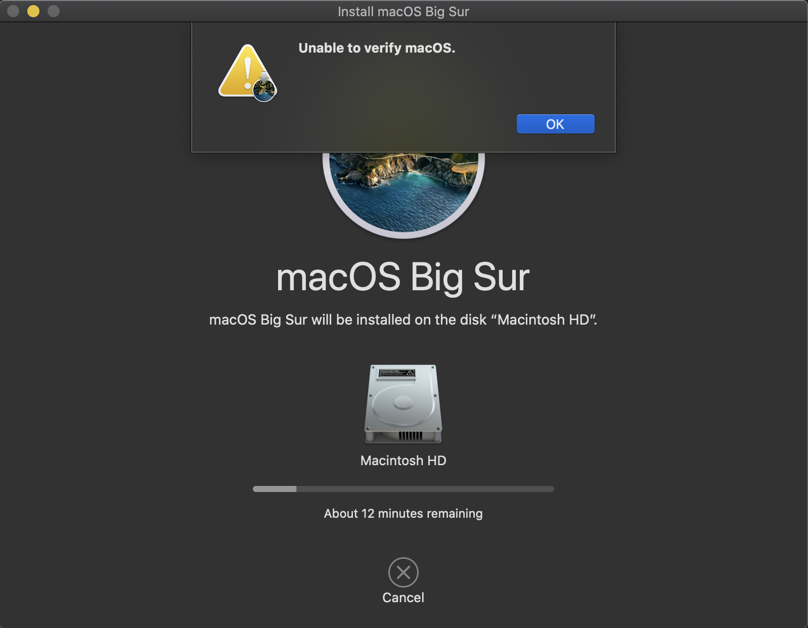Image resolution: width=808 pixels, height=628 pixels.
Task: Click the "Unable to verify macOS." message
Action: (377, 48)
